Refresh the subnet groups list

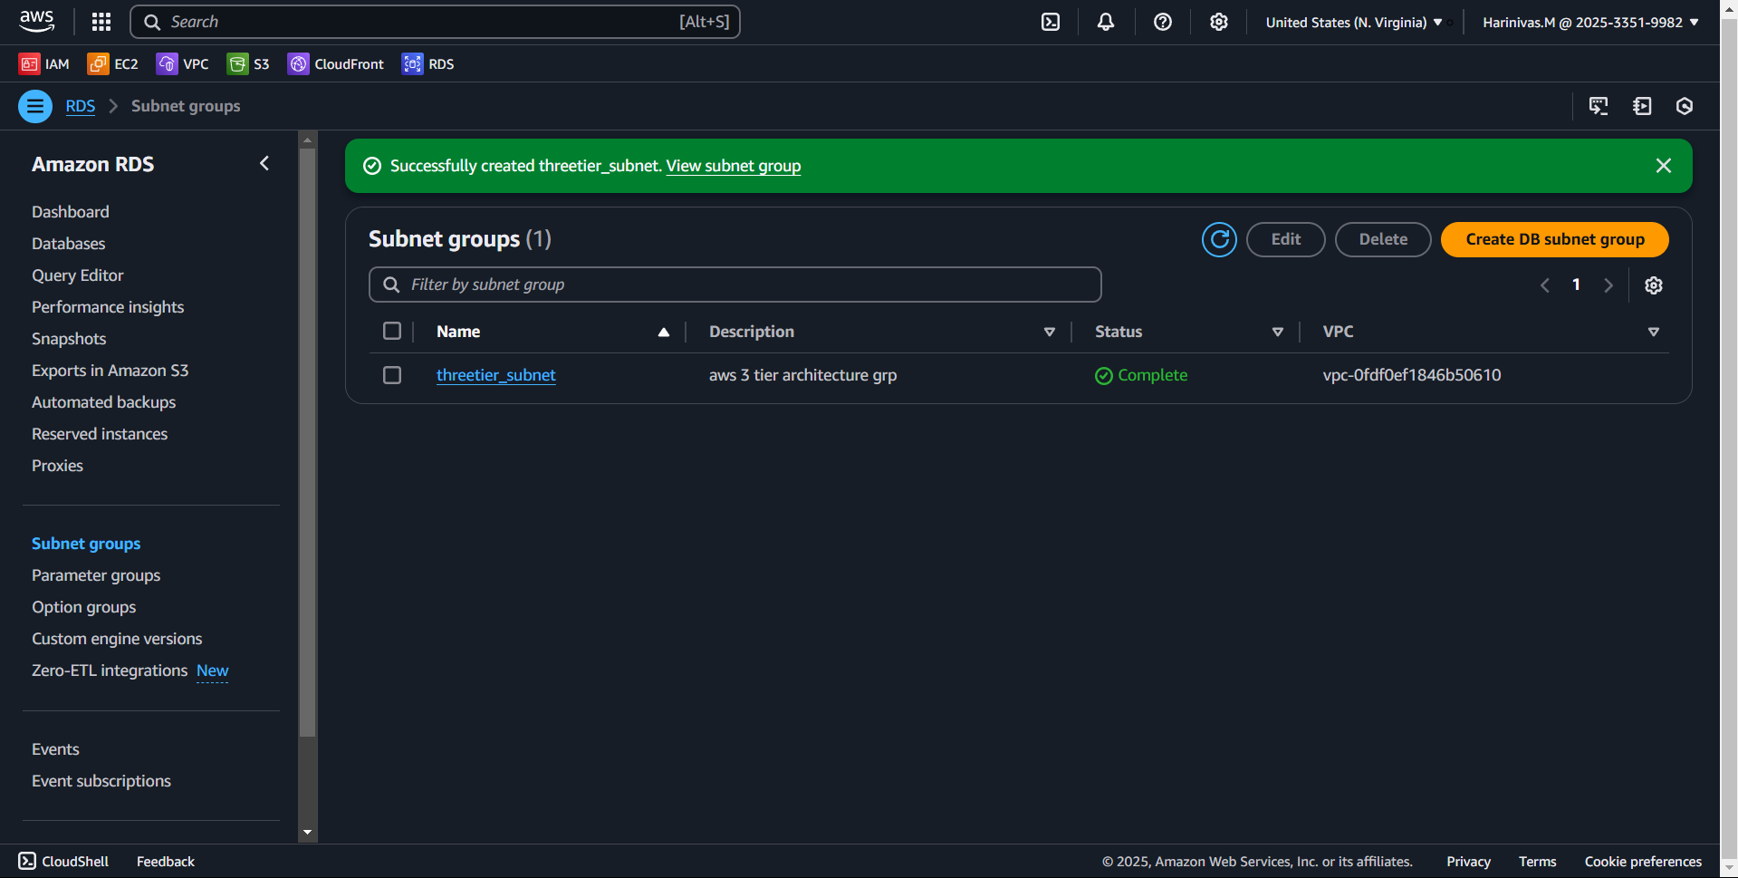[1219, 239]
